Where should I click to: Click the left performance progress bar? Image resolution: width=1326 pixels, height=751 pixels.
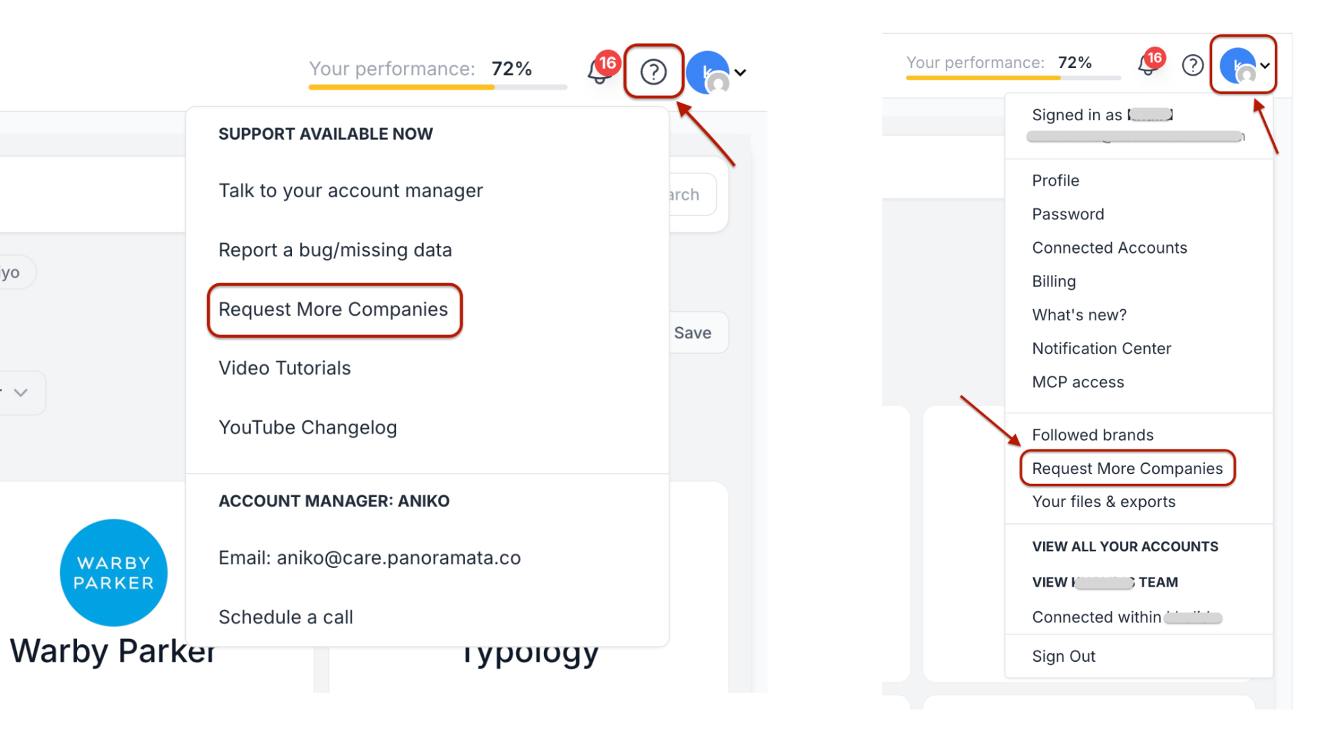pos(438,87)
